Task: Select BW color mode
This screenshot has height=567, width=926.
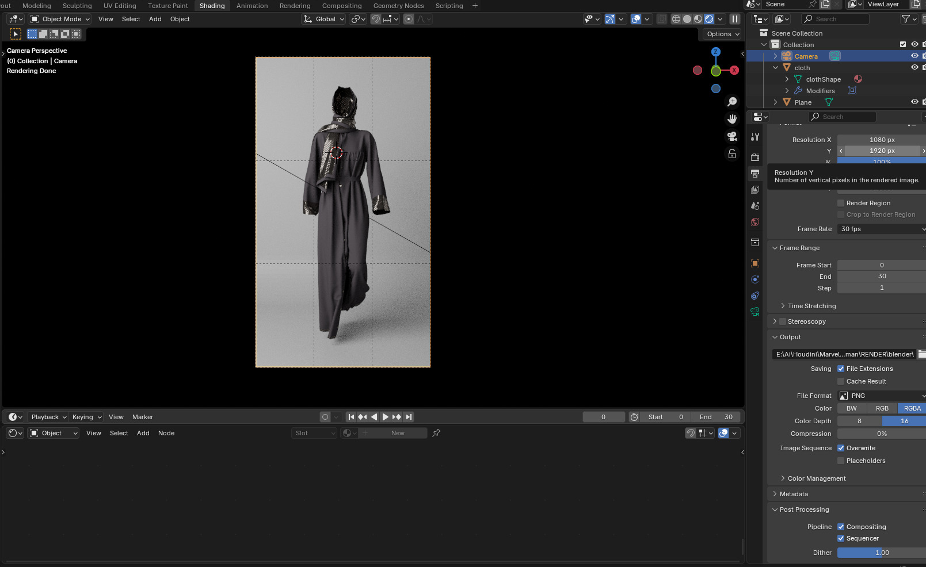Action: 852,408
